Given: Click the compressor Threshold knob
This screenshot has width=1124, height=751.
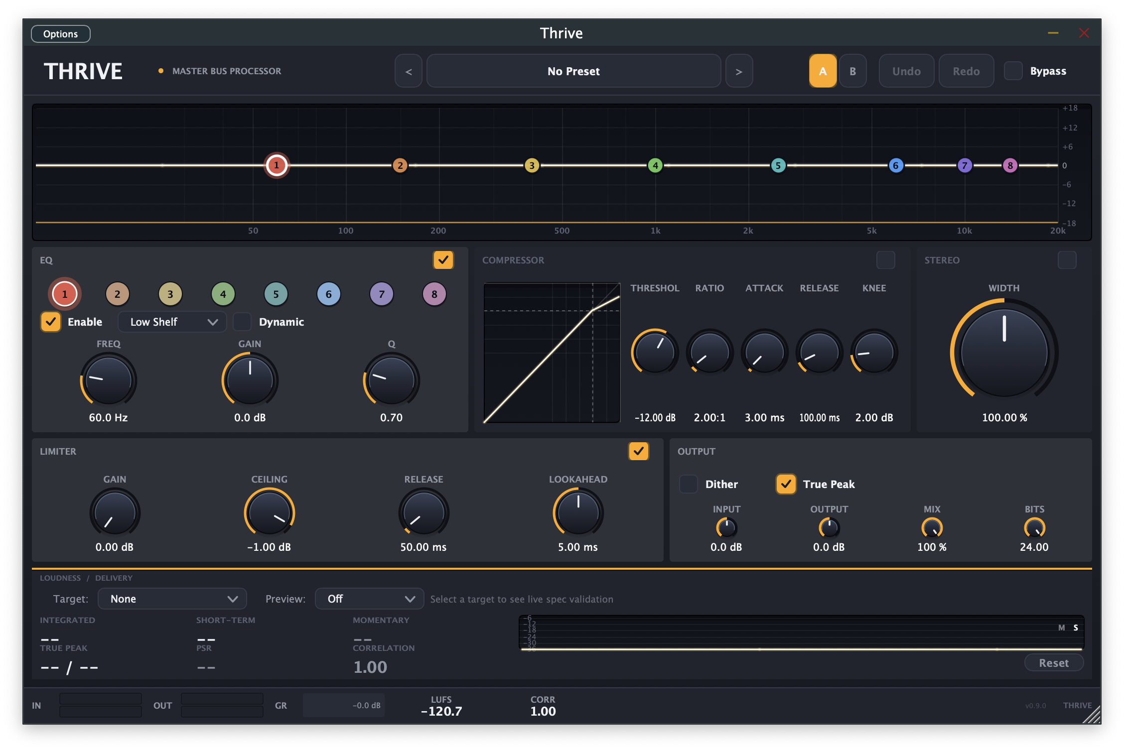Looking at the screenshot, I should [x=655, y=353].
